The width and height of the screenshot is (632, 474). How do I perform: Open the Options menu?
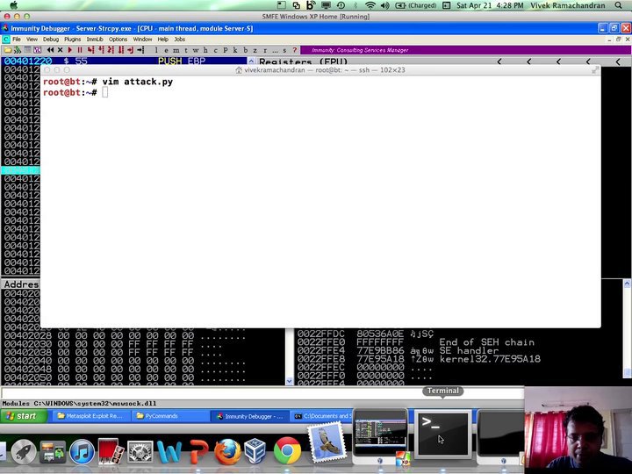(118, 39)
